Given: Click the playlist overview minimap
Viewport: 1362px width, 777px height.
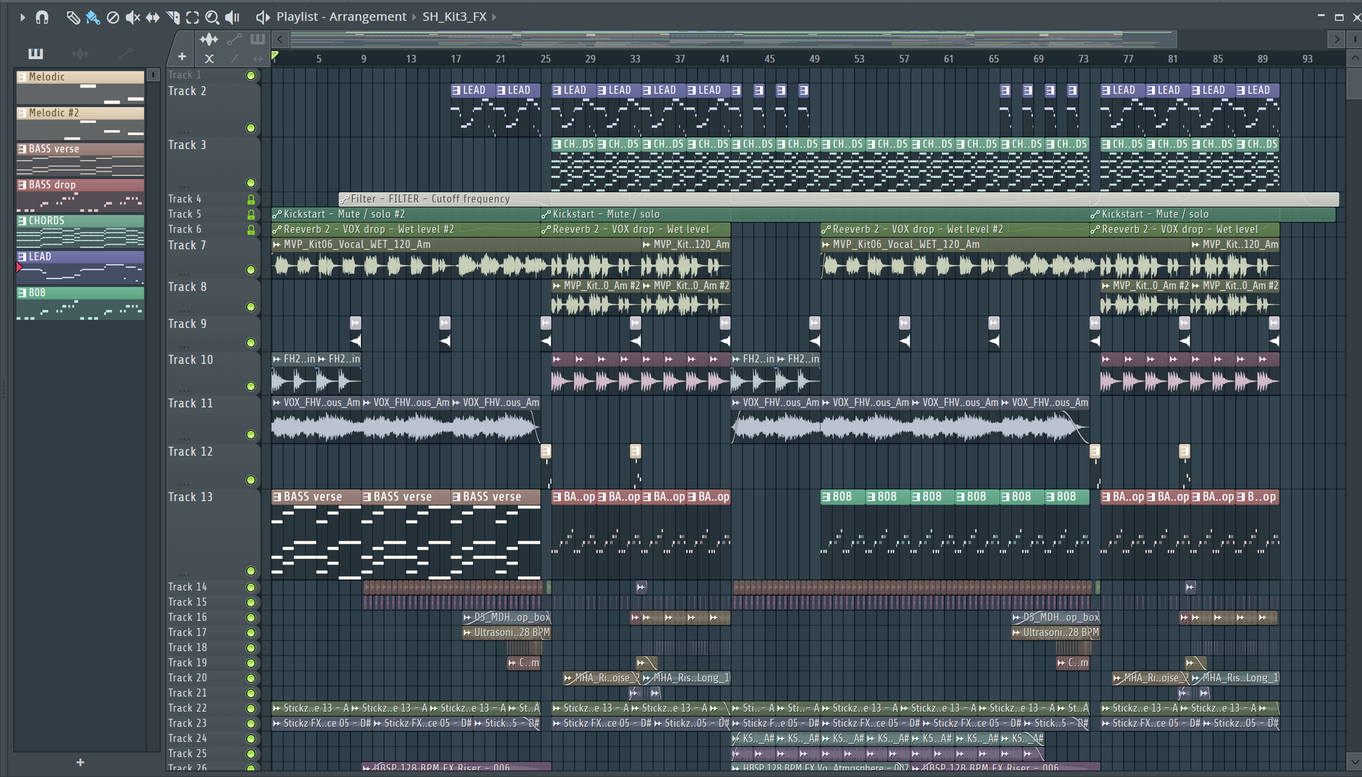Looking at the screenshot, I should (x=733, y=39).
